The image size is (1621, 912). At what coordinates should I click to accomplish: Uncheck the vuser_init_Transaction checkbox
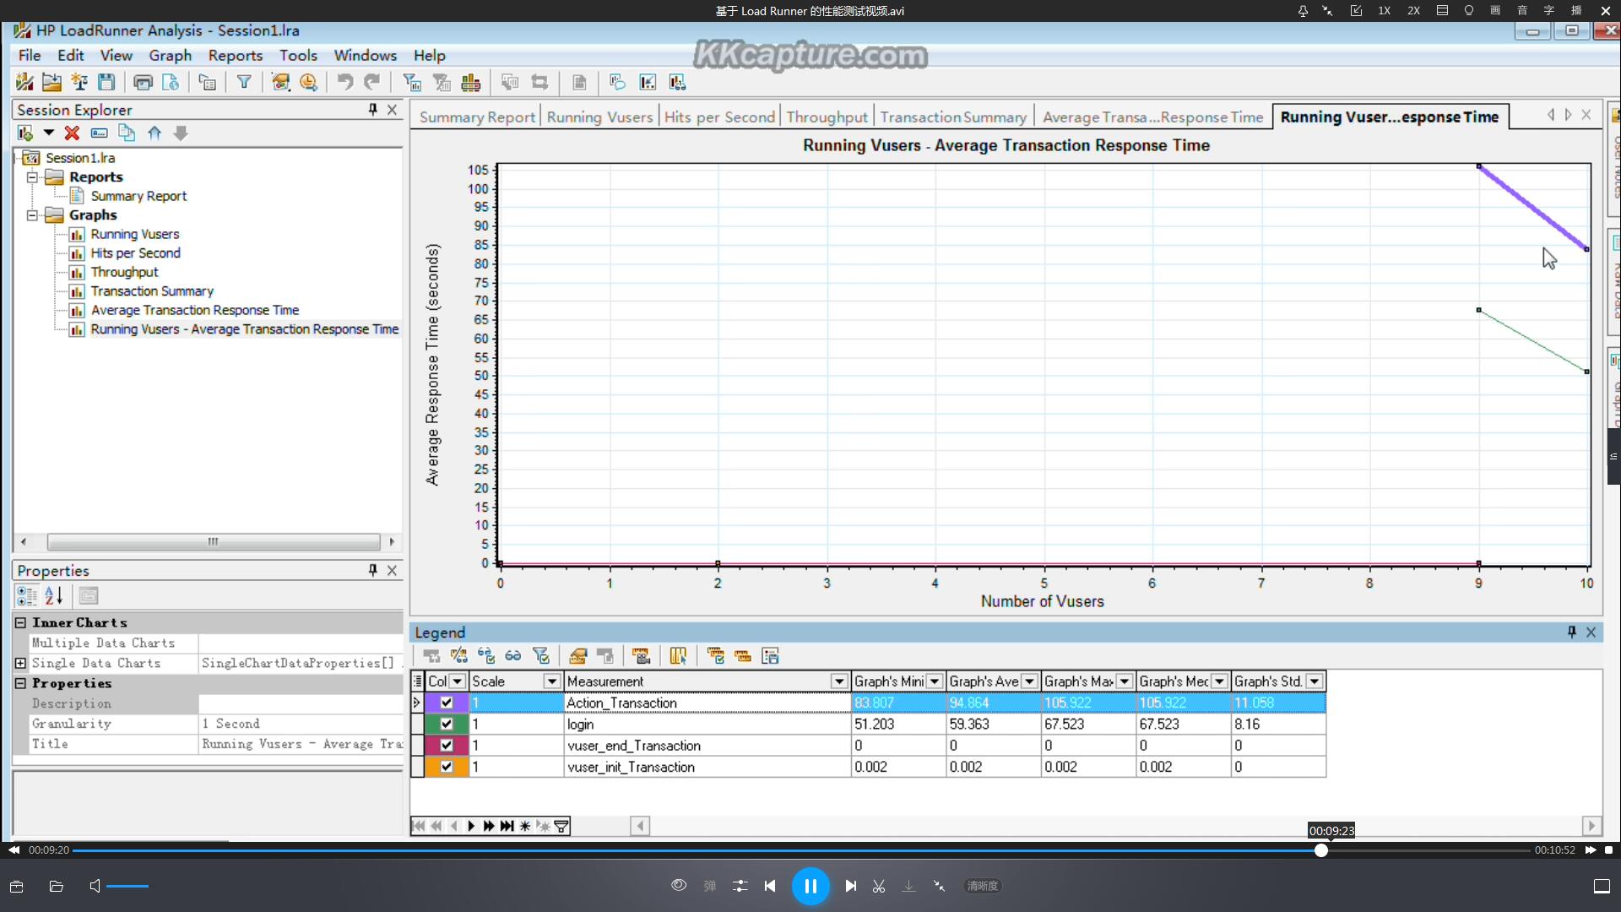447,767
